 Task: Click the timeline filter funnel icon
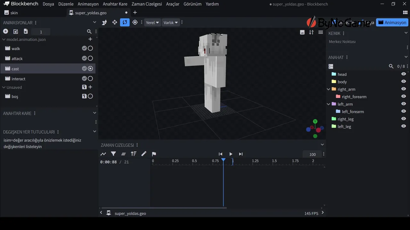pos(113,154)
